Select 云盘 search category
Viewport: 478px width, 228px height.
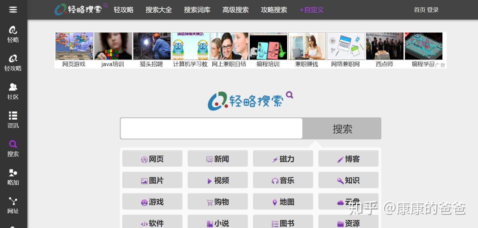[x=348, y=201]
